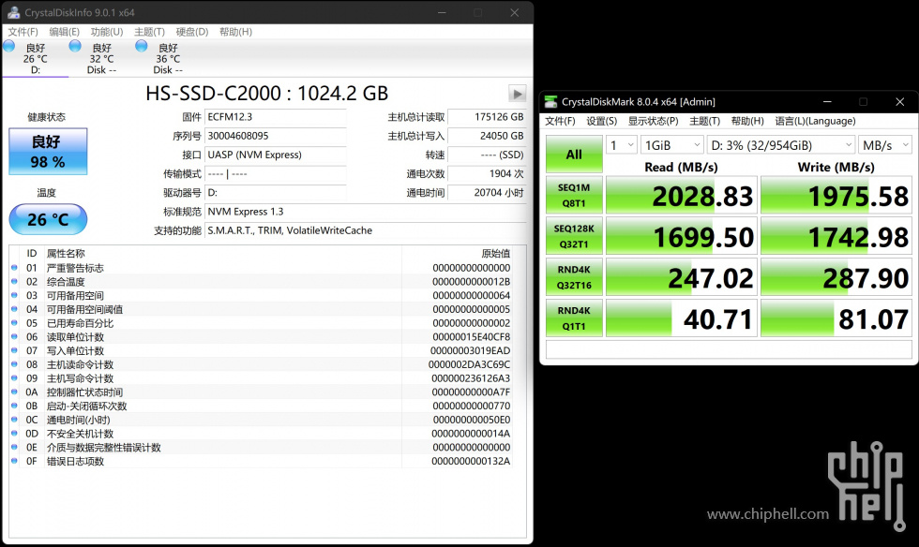The image size is (919, 547).
Task: Click the CrystalDiskMark app icon in title bar
Action: (x=550, y=102)
